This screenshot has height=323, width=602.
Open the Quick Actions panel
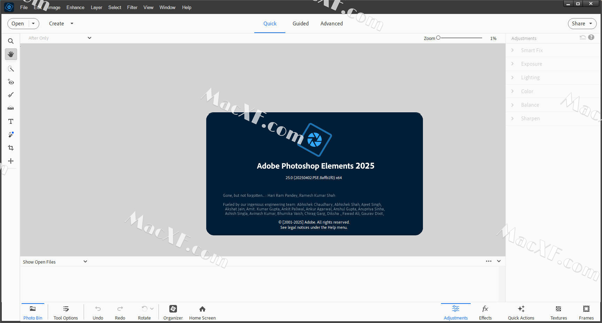(521, 313)
